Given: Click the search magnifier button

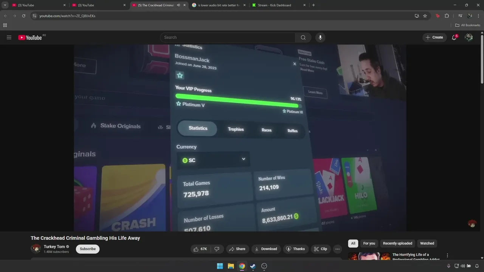Looking at the screenshot, I should tap(303, 37).
